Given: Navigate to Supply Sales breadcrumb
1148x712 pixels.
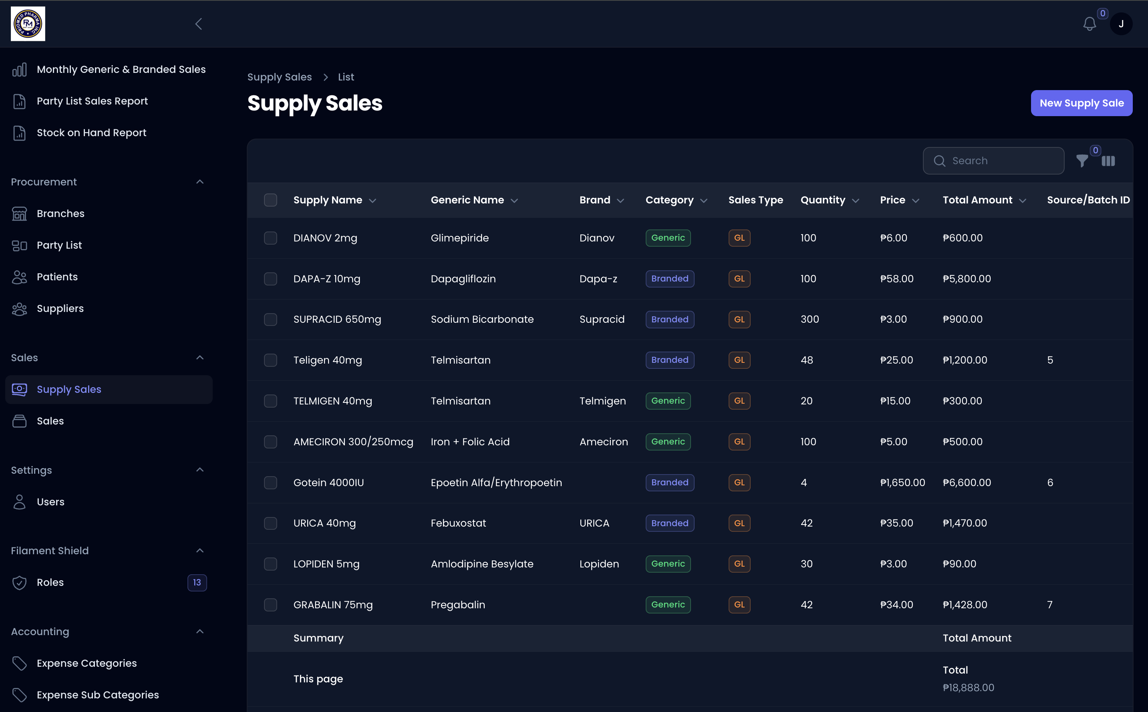Looking at the screenshot, I should 280,77.
